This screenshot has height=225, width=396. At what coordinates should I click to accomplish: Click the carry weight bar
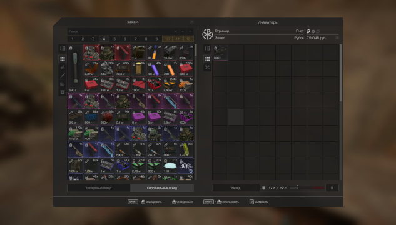(x=307, y=188)
